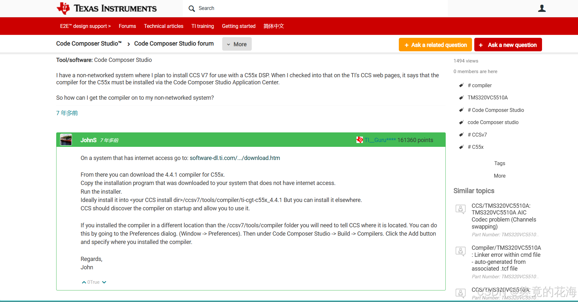This screenshot has height=302, width=578.
Task: Open E2E design support menu
Action: click(85, 26)
